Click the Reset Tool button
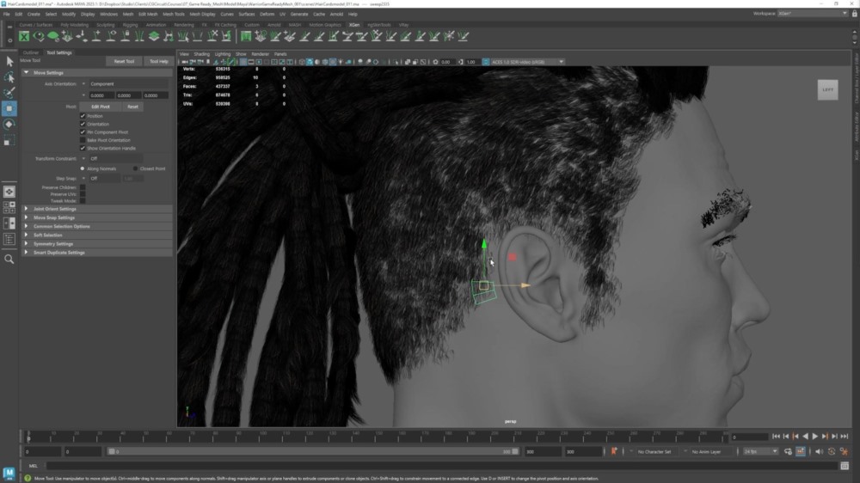This screenshot has height=483, width=860. [124, 61]
